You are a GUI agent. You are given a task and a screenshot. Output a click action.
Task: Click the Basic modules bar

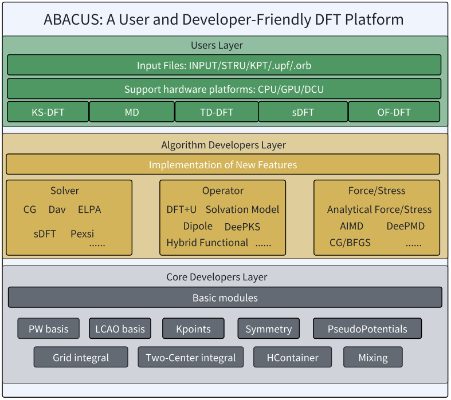coord(225,297)
